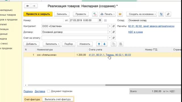The width and height of the screenshot is (182, 102).
Task: Open the Контрагент record with the open icon
Action: [x=113, y=26]
